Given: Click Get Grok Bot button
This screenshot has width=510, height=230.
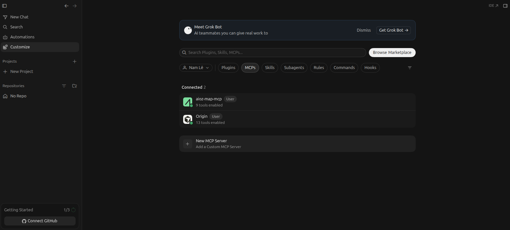Looking at the screenshot, I should (393, 30).
